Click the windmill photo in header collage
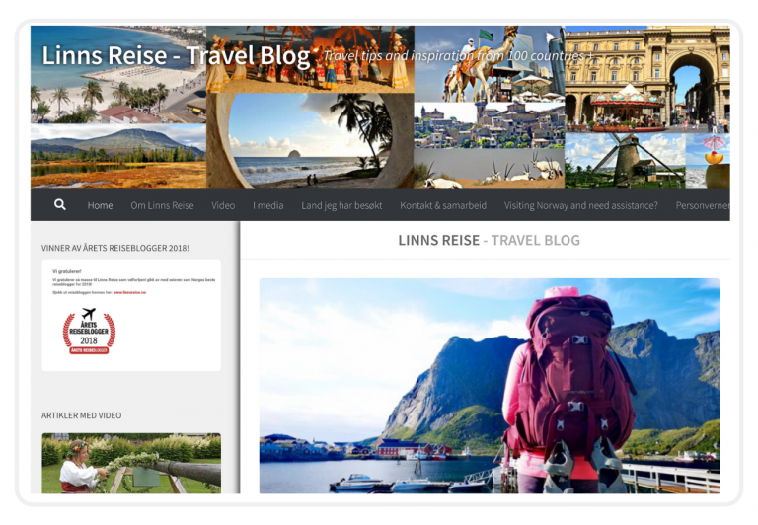 625,161
